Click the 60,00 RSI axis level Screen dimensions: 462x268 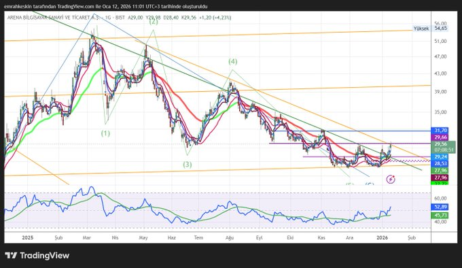440,199
